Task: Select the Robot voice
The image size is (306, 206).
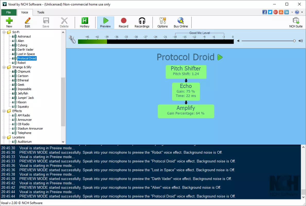Action: pos(22,63)
